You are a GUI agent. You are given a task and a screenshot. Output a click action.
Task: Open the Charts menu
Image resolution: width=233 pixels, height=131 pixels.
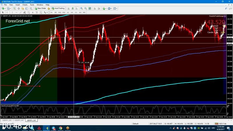click(25, 5)
